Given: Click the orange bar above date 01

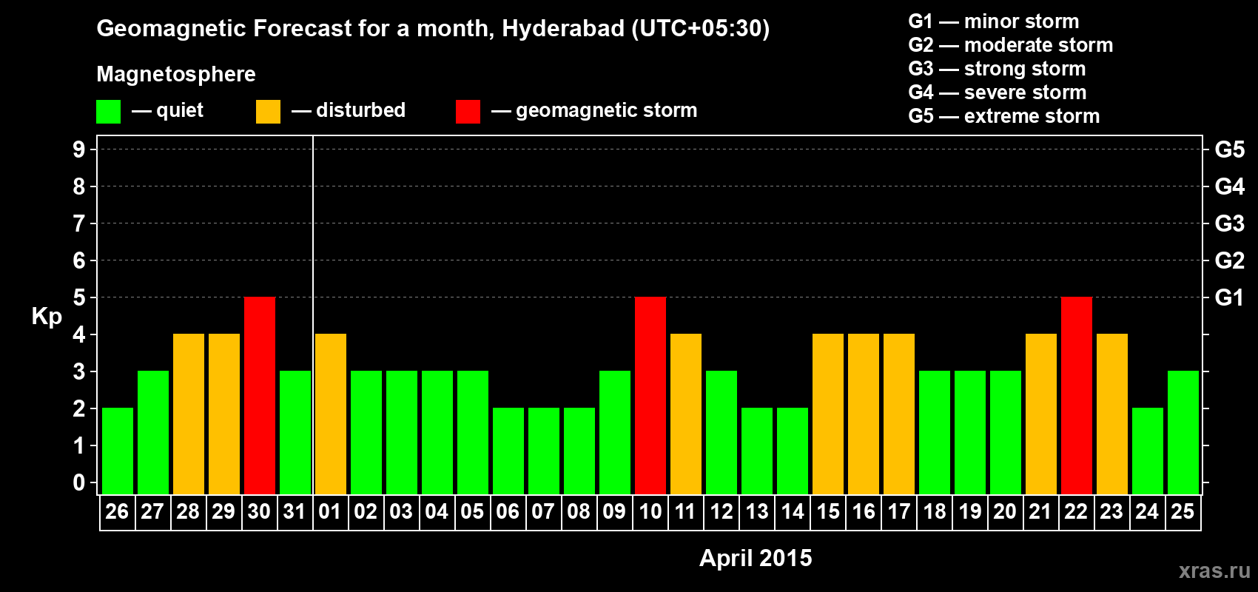Looking at the screenshot, I should click(331, 414).
